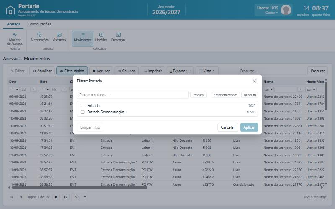
Task: Click the Procurar valores input field
Action: point(133,95)
